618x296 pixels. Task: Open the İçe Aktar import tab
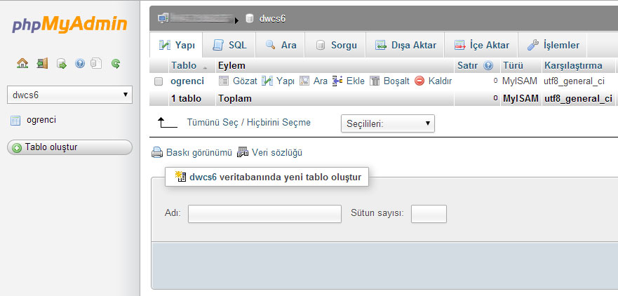tap(482, 46)
